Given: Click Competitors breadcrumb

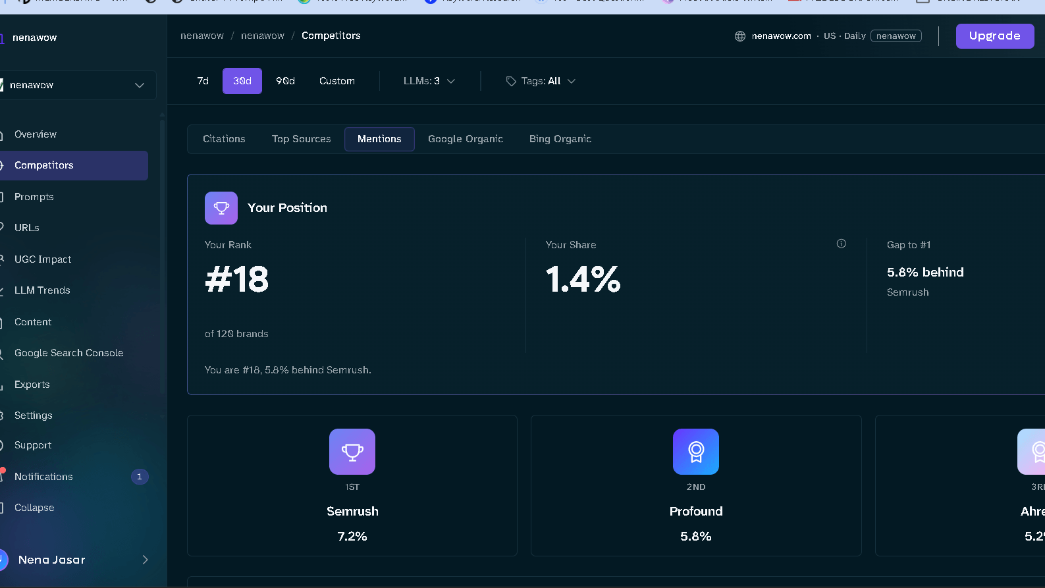Looking at the screenshot, I should pyautogui.click(x=331, y=36).
